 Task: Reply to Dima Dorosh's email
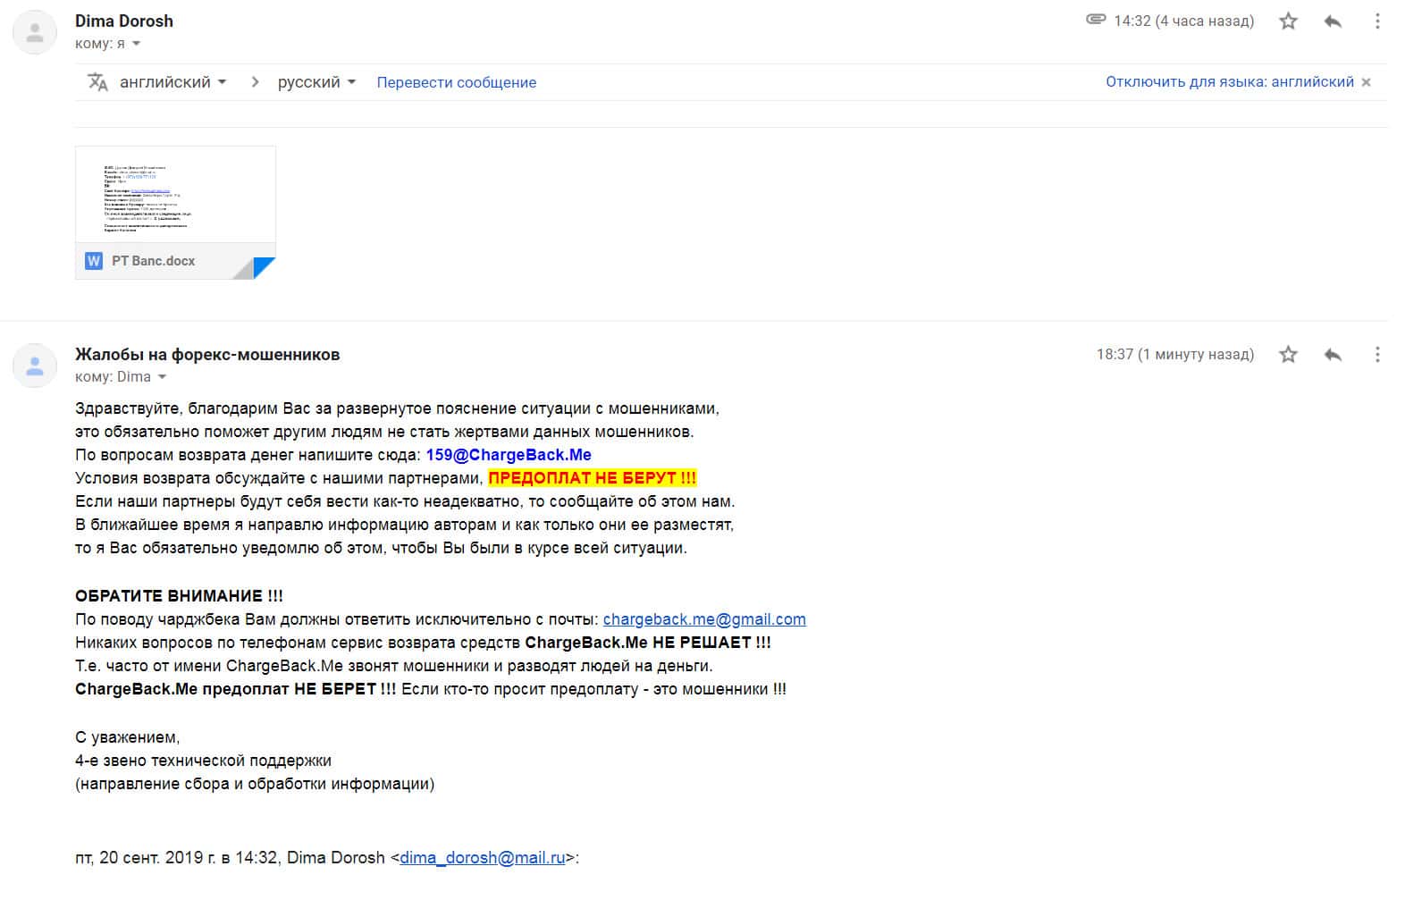click(1333, 21)
